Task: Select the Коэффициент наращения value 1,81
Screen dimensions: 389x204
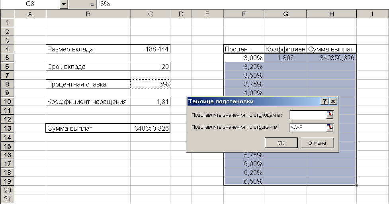Action: point(150,102)
